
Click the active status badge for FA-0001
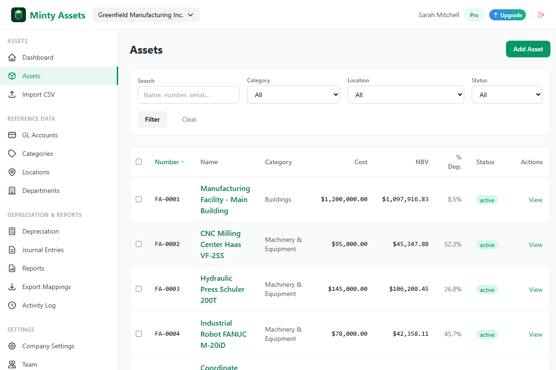[x=487, y=200]
